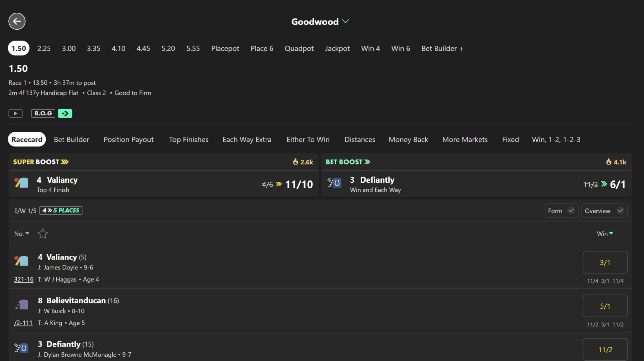
Task: Open the Win market dropdown
Action: [x=605, y=234]
